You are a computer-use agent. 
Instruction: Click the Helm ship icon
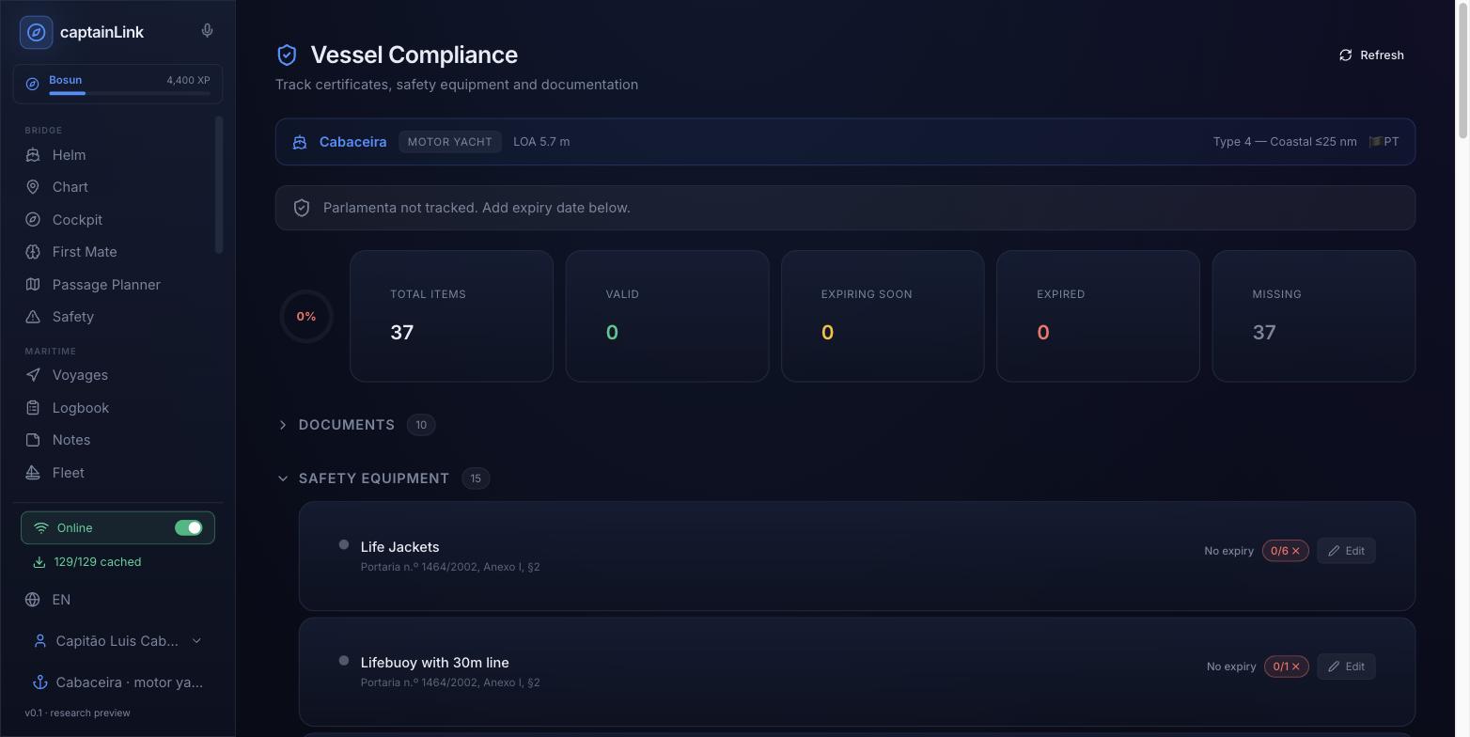point(33,155)
